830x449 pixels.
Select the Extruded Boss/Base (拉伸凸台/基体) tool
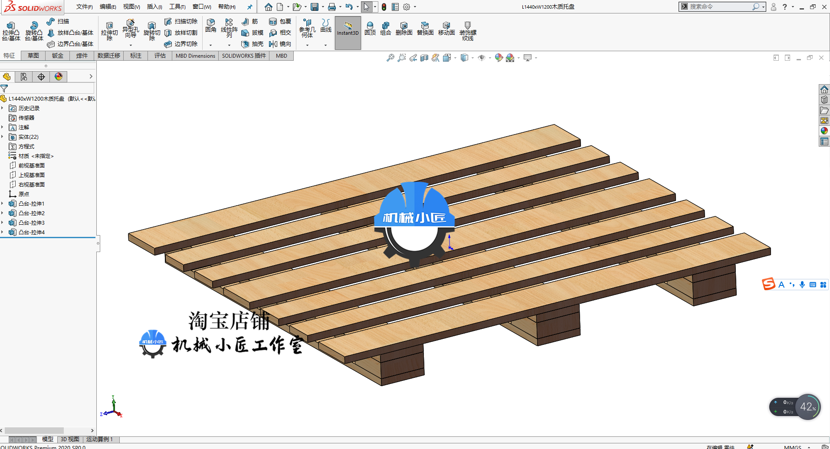coord(11,31)
